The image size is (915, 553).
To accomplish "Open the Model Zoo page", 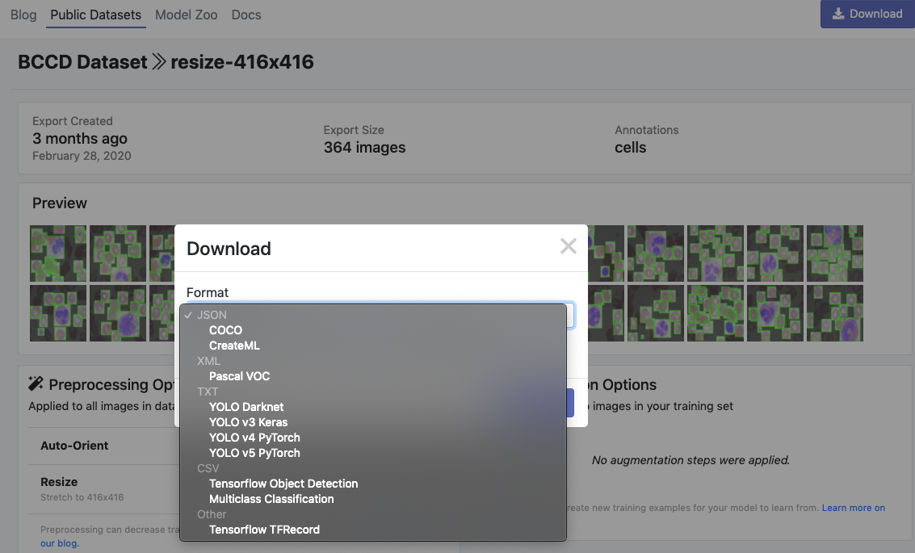I will coord(186,15).
